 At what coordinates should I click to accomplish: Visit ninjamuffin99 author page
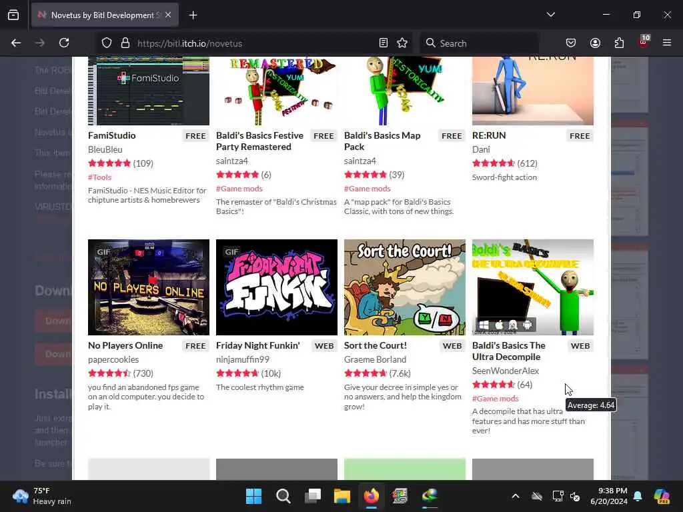[243, 359]
